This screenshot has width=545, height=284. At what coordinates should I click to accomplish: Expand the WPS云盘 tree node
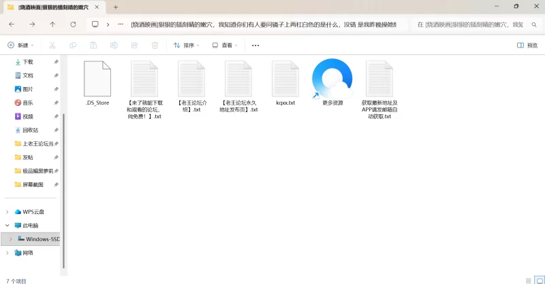pos(7,211)
